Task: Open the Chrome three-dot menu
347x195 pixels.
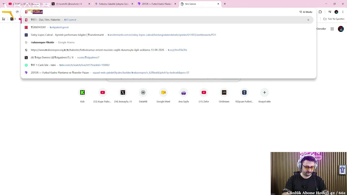Action: tap(343, 12)
